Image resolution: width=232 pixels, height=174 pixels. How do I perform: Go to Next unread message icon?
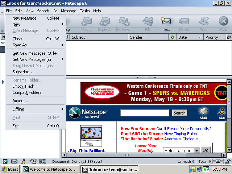click(166, 21)
